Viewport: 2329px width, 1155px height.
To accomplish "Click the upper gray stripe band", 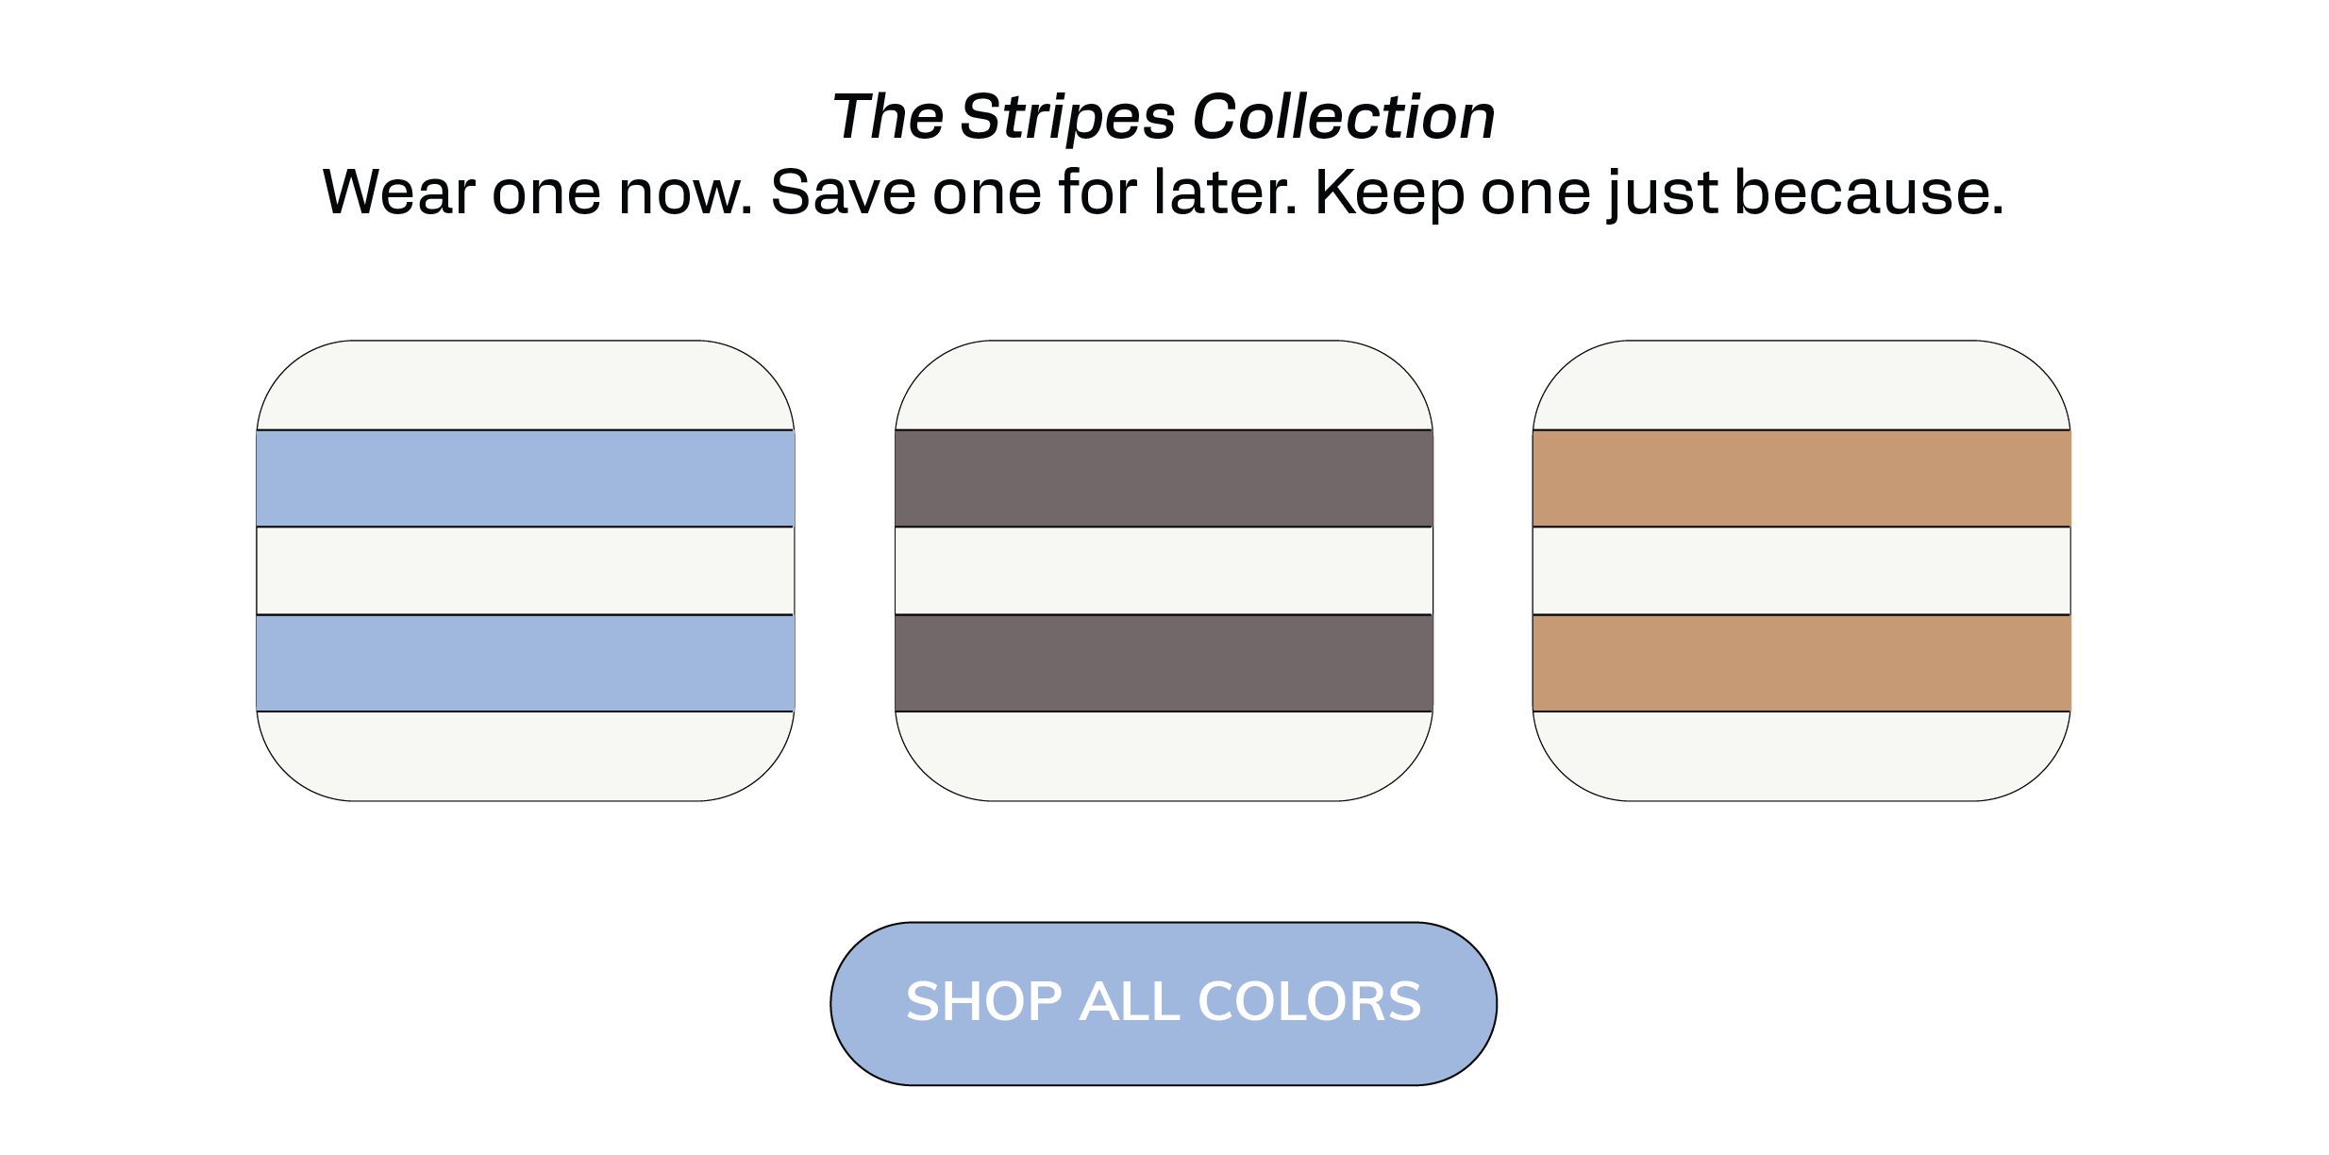I will [x=1164, y=478].
